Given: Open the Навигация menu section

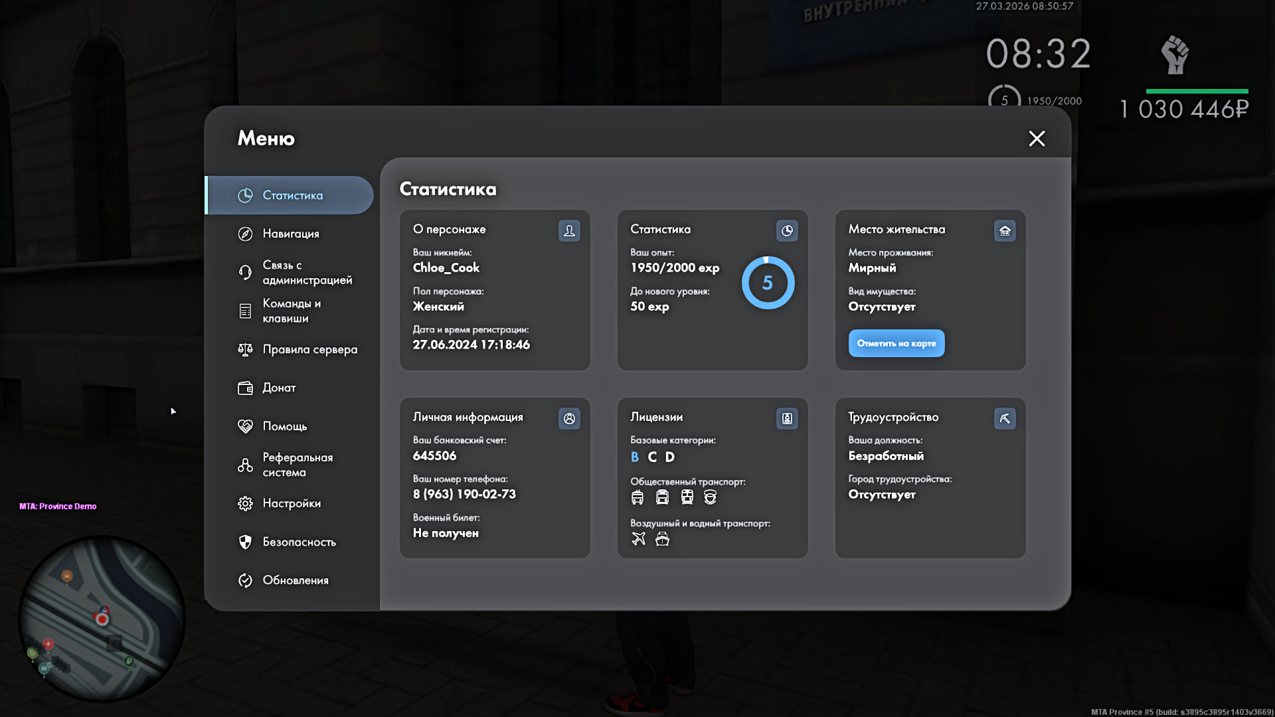Looking at the screenshot, I should click(290, 234).
